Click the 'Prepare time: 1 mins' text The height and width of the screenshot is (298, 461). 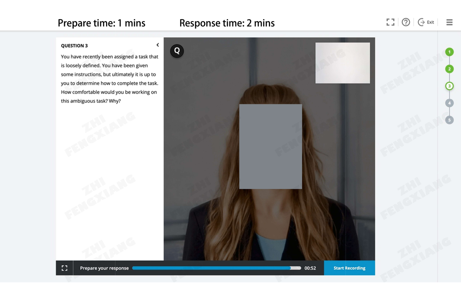click(101, 23)
